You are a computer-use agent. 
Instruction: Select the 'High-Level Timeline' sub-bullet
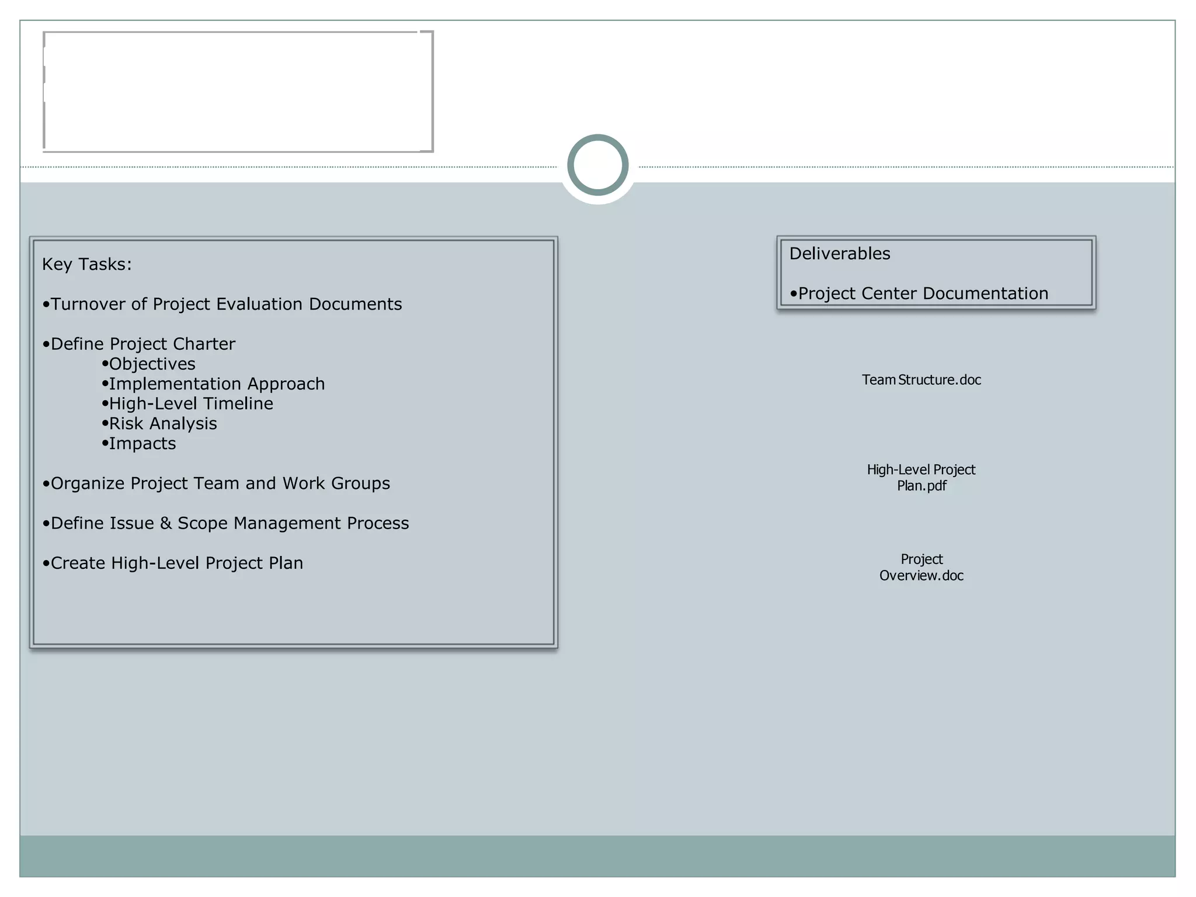click(x=187, y=404)
